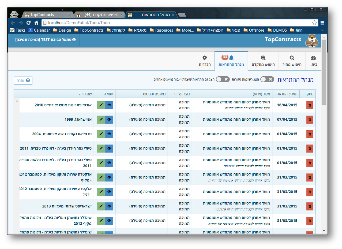Switch to חיפוש מתקדם [44] browser tab
The image size is (342, 249).
tap(100, 15)
